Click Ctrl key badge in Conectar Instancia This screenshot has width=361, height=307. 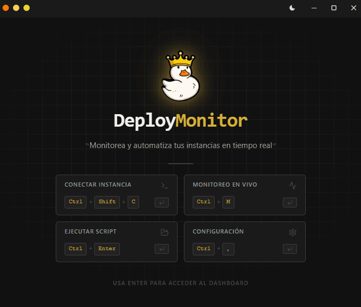(76, 202)
